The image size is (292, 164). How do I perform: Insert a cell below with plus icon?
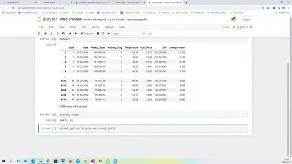[46, 33]
